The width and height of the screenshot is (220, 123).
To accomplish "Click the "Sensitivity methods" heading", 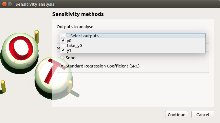I will pyautogui.click(x=78, y=14).
